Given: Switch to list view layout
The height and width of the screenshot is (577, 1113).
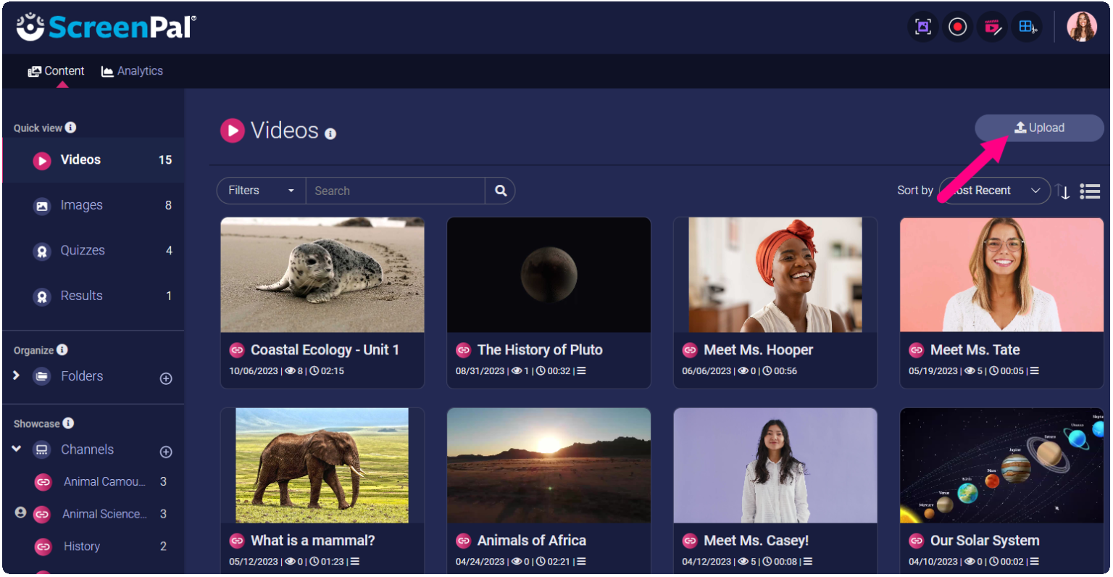Looking at the screenshot, I should click(1090, 191).
